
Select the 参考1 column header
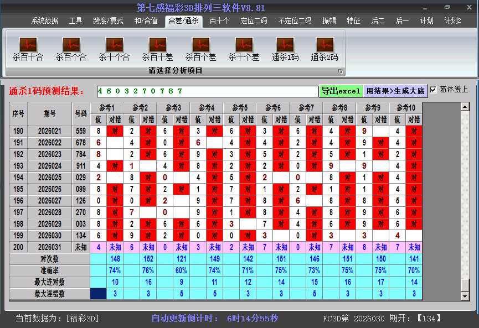tap(107, 107)
